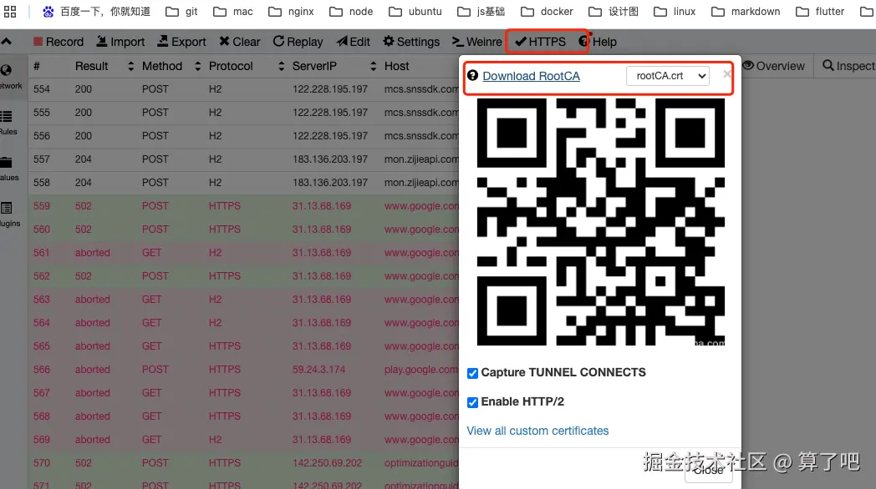Image resolution: width=876 pixels, height=489 pixels.
Task: Switch to the Overview tab
Action: pyautogui.click(x=773, y=66)
